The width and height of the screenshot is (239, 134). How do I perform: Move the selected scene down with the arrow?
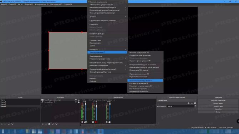coord(12,124)
